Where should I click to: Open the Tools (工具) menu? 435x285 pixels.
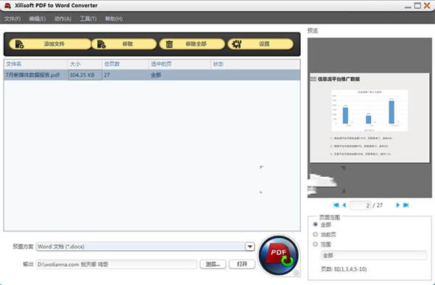[88, 19]
